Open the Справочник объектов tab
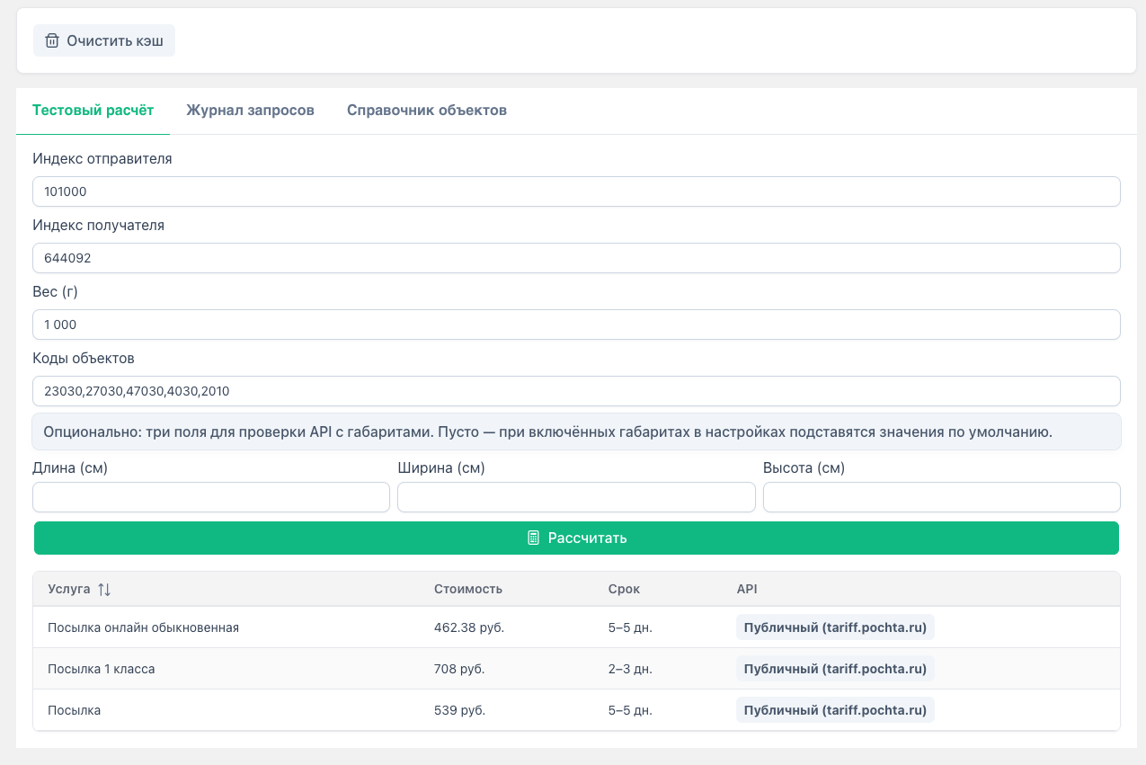1146x765 pixels. pos(426,111)
